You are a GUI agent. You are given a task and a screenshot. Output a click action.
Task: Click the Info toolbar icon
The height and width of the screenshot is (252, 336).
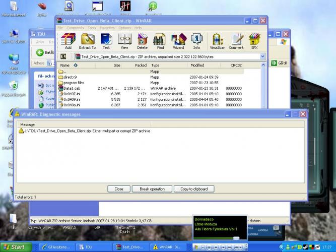click(197, 40)
